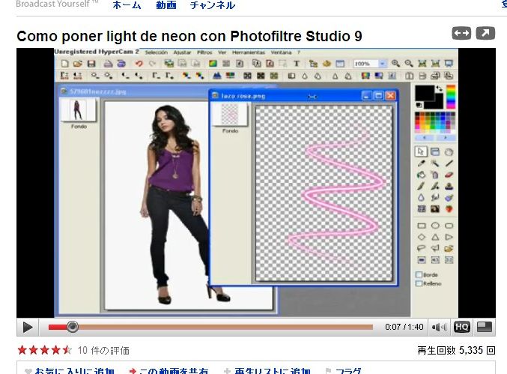
Task: Open the Ajustar menu
Action: pyautogui.click(x=182, y=52)
